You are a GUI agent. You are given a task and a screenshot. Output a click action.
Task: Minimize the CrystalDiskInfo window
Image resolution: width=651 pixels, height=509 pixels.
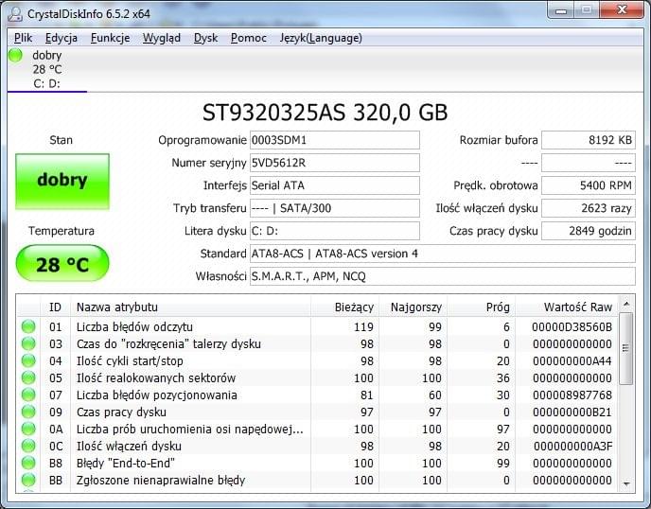(x=561, y=10)
